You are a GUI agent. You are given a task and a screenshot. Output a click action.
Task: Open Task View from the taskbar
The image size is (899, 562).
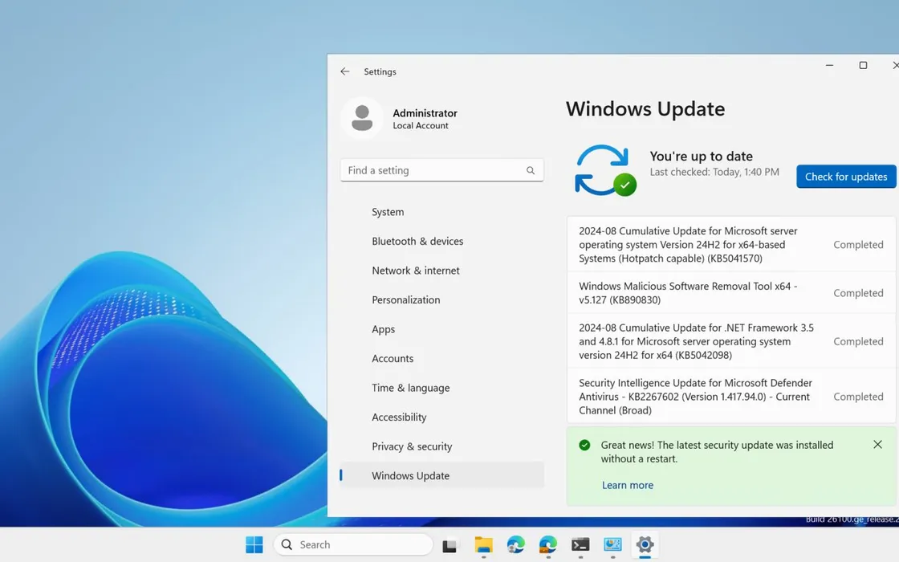[449, 545]
